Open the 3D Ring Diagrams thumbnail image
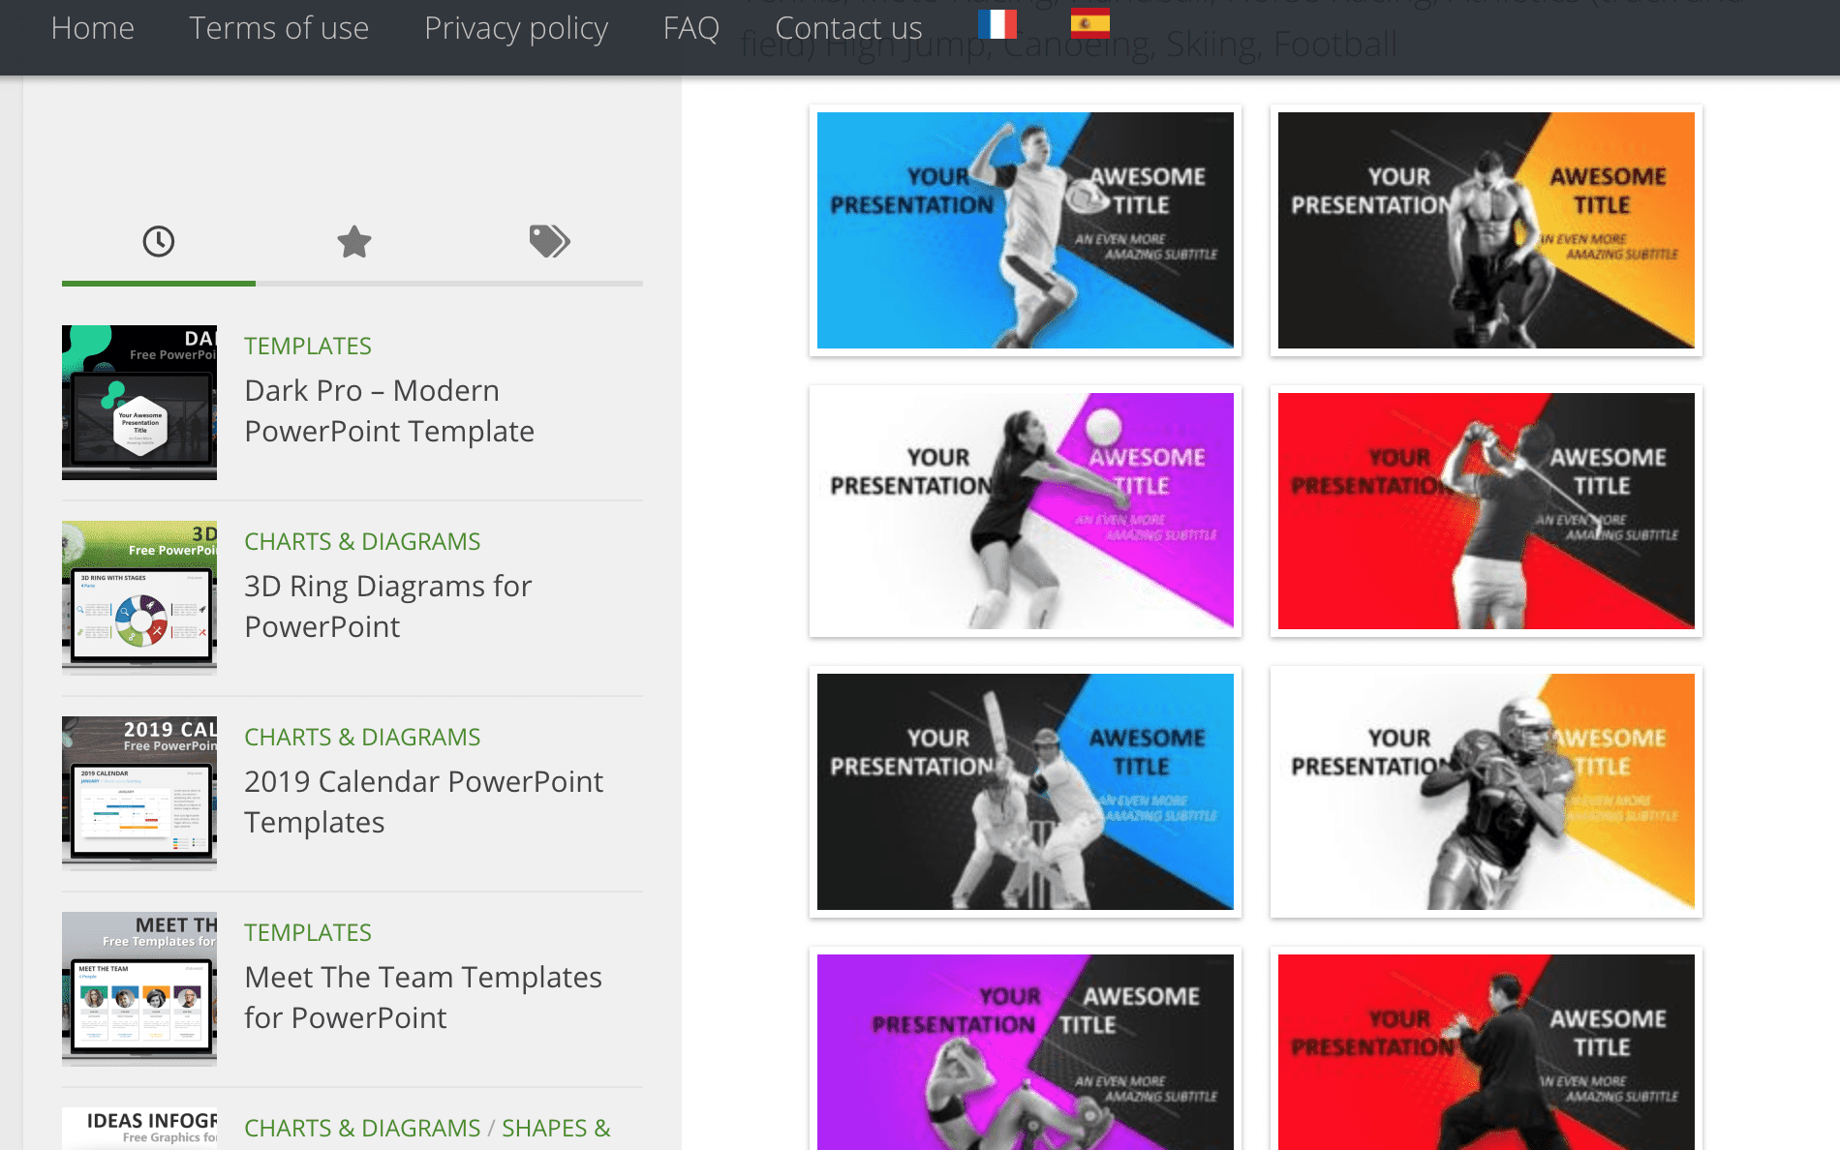 pos(138,596)
